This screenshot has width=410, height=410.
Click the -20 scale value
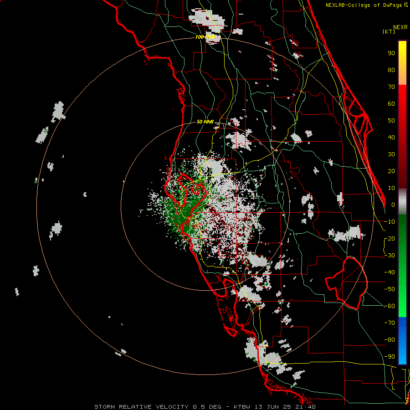click(x=389, y=239)
